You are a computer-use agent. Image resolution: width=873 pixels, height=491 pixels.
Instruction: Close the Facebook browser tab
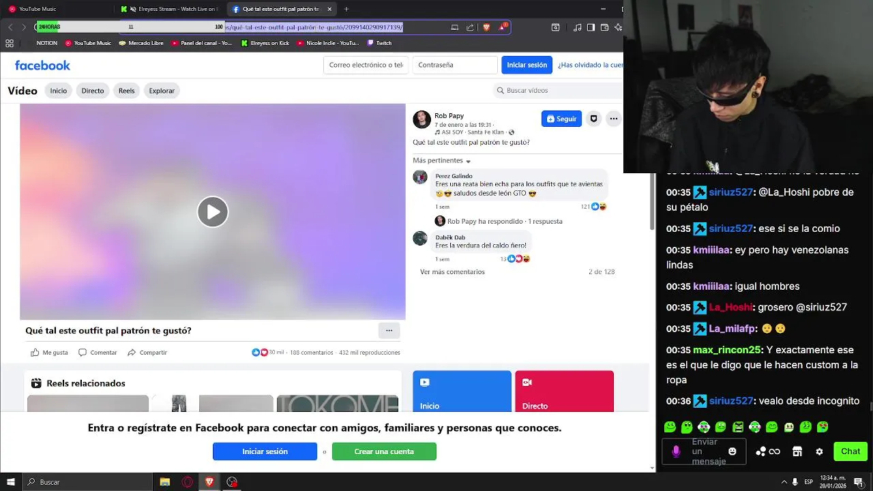point(330,9)
